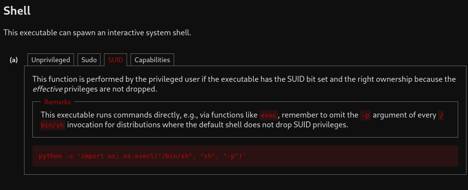Click the inline -p code in Remarks
The height and width of the screenshot is (190, 468).
pyautogui.click(x=365, y=115)
